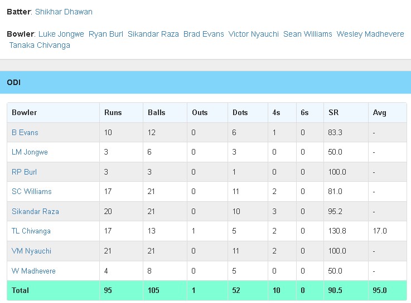Click the Runs column header

point(113,112)
